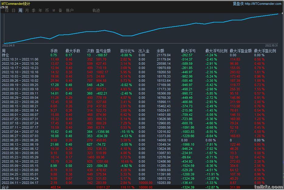The image size is (284, 190).
Task: Click the 复盘侠 label
Action: pyautogui.click(x=238, y=4)
